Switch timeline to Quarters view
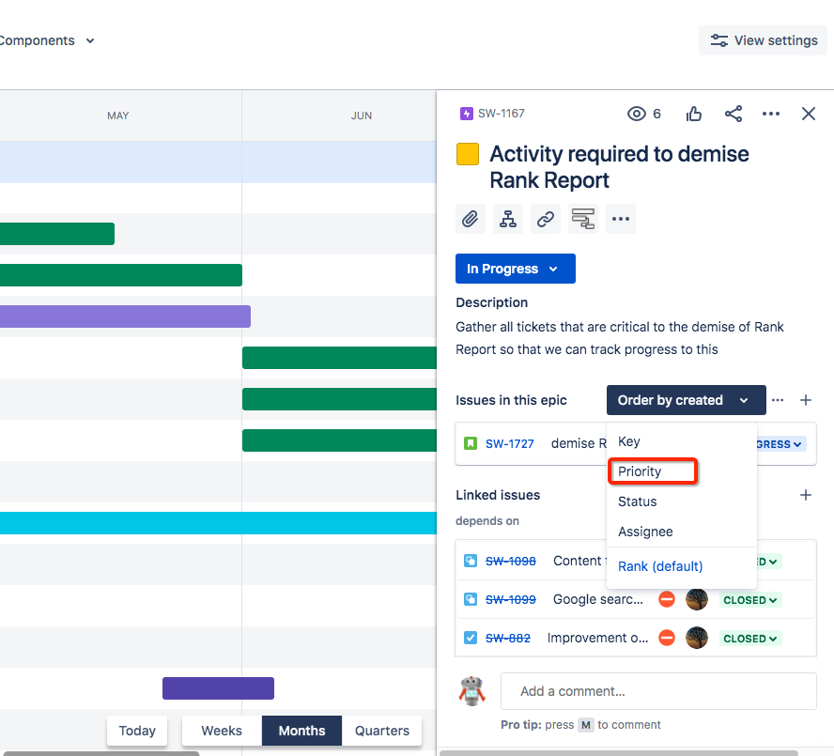The height and width of the screenshot is (756, 834). 382,731
